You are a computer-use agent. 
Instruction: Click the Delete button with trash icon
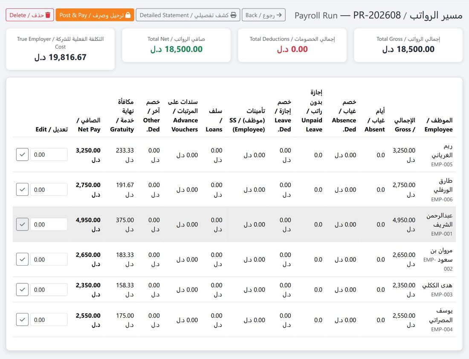point(29,15)
